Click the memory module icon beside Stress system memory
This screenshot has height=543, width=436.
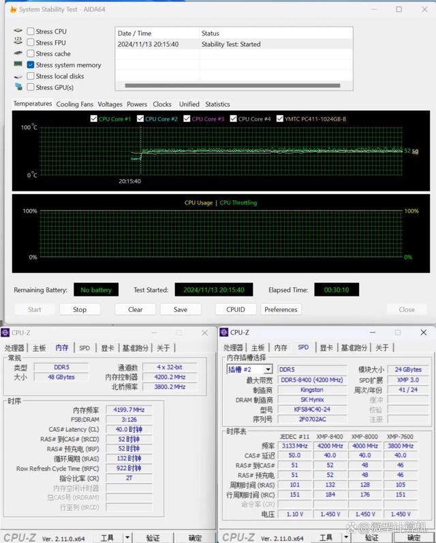tap(18, 65)
